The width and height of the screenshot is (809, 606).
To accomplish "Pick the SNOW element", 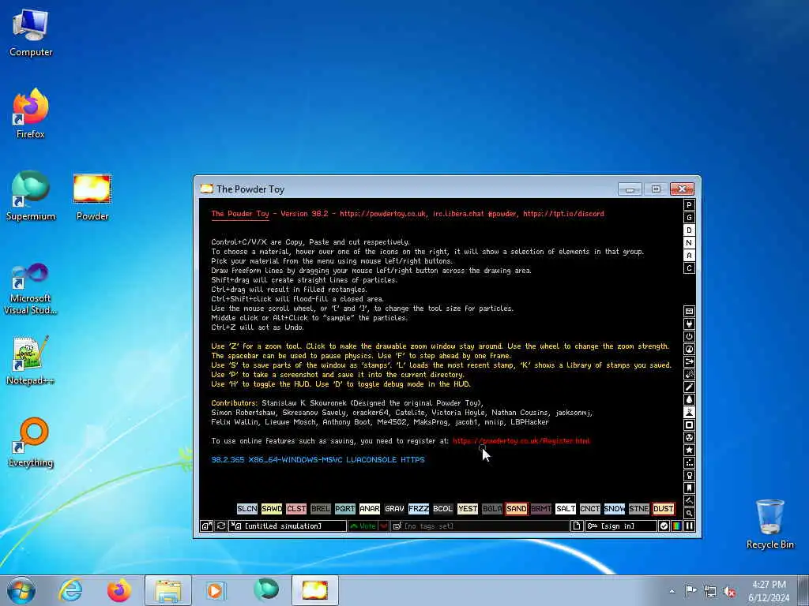I will point(615,509).
